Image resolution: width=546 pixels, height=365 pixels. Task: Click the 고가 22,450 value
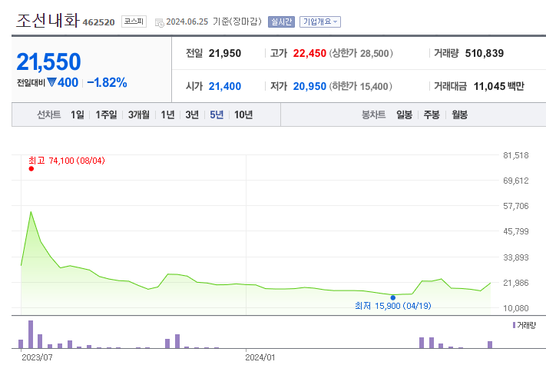[x=309, y=53]
